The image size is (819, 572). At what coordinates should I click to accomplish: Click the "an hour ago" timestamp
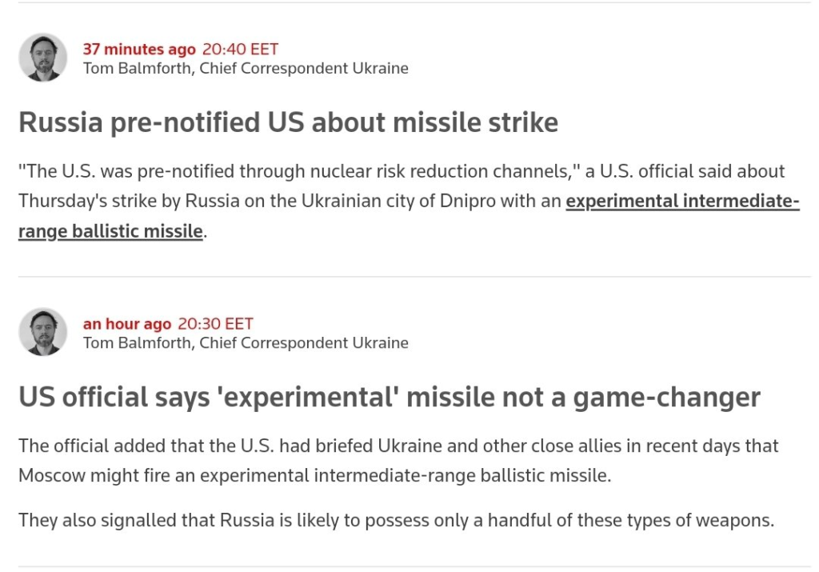[x=127, y=324]
